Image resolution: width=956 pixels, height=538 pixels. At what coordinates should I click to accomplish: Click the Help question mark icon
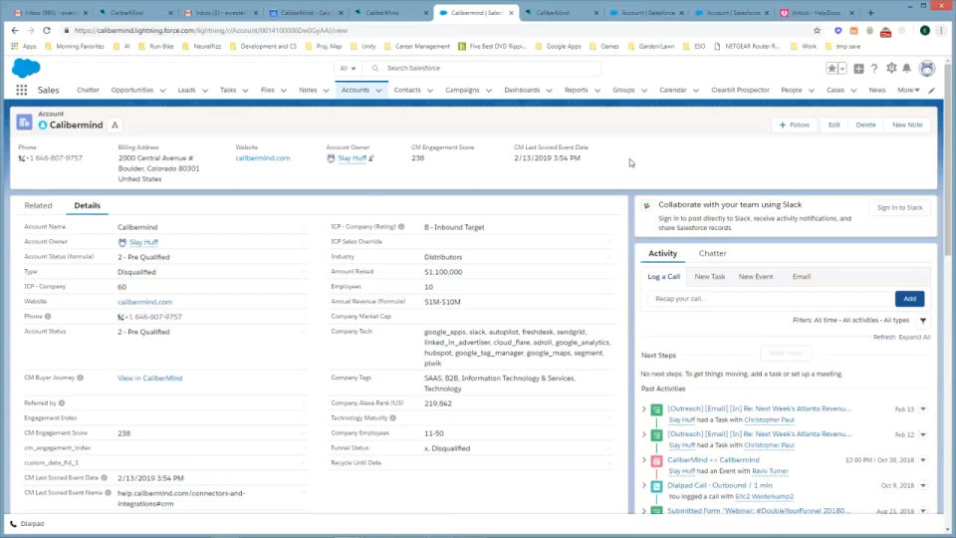click(874, 69)
